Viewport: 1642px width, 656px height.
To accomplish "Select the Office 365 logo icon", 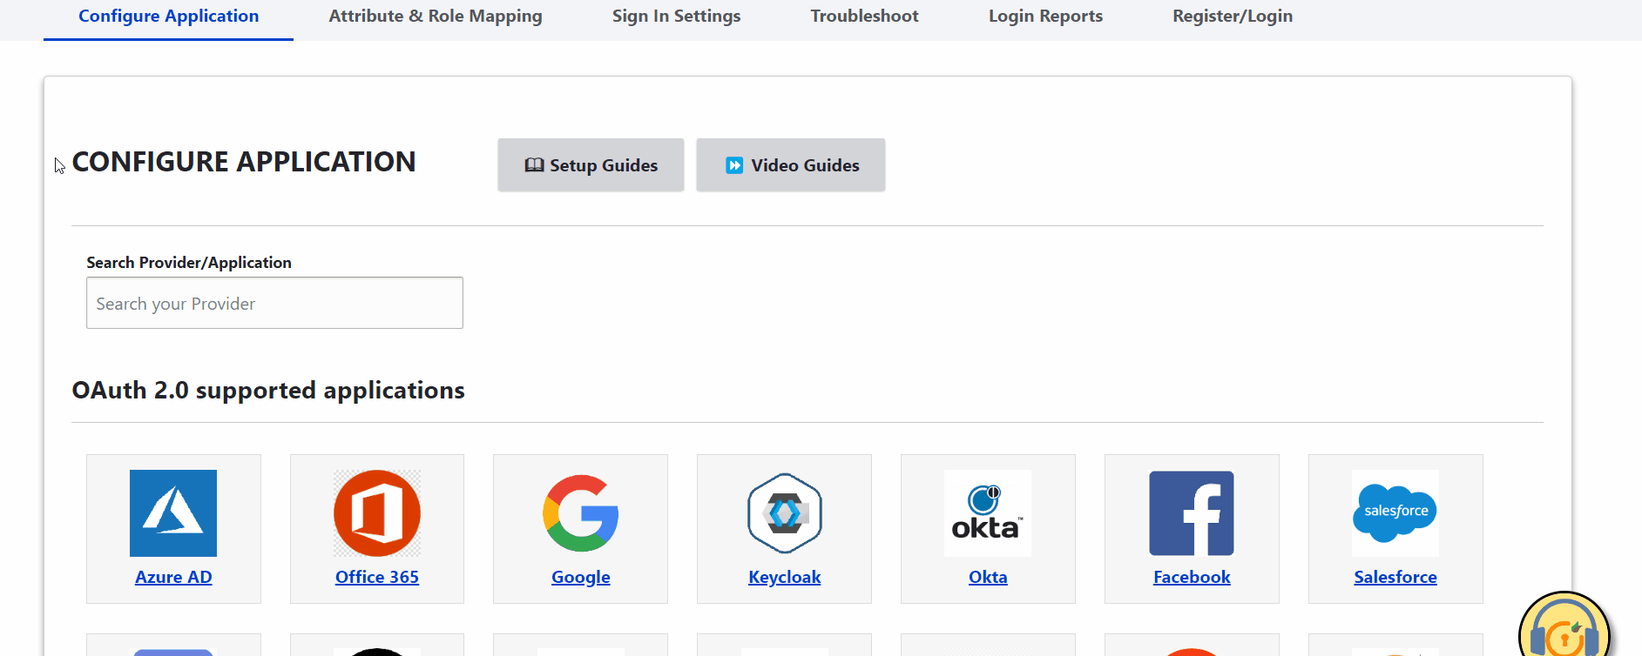I will [377, 513].
